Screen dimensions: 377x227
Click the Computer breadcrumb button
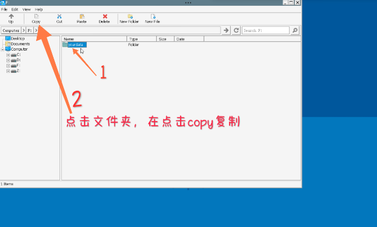[11, 30]
